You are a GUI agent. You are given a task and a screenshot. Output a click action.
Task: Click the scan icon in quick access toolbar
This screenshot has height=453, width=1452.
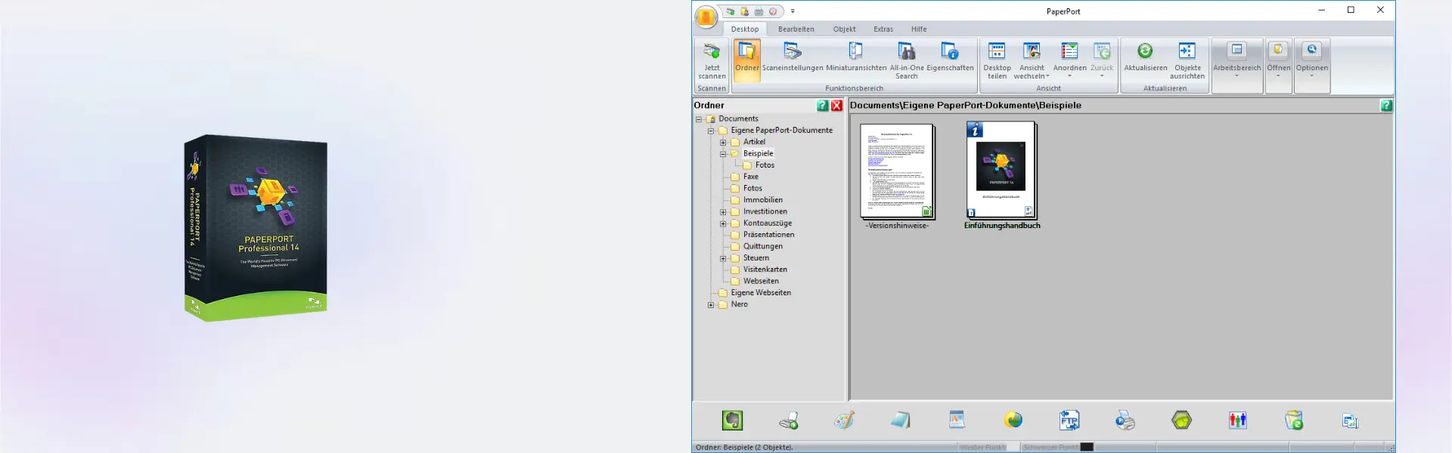click(x=730, y=11)
